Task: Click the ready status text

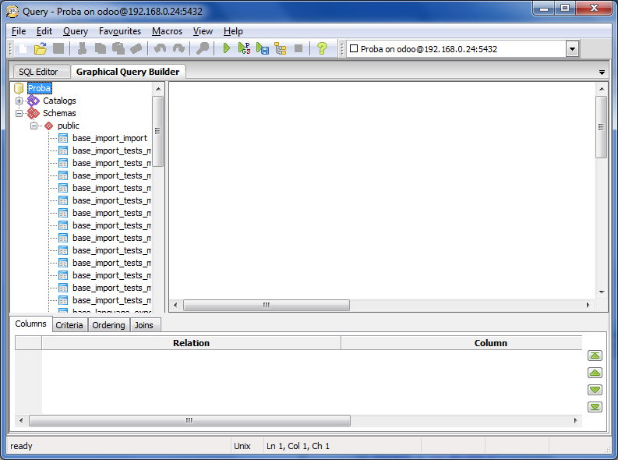Action: point(21,446)
